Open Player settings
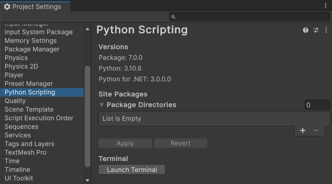Viewport: 332px width, 184px height. tap(42, 75)
